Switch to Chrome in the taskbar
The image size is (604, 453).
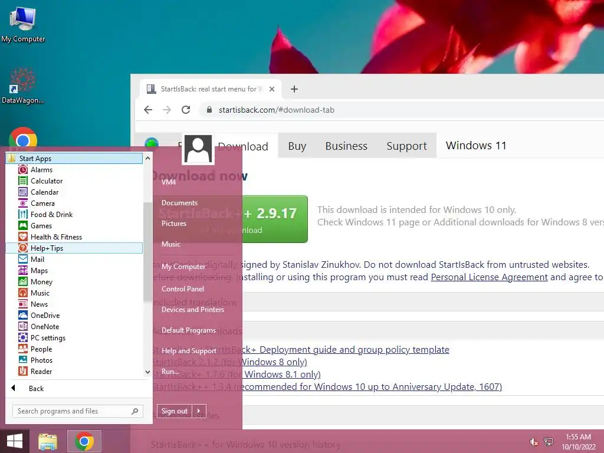(84, 441)
